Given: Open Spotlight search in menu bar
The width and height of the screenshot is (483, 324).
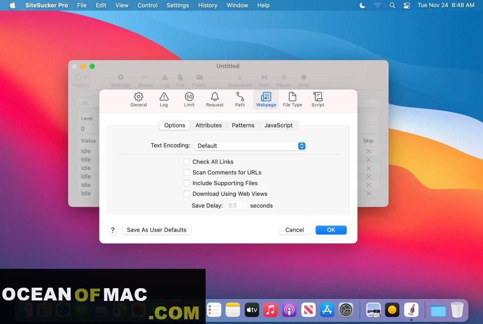Looking at the screenshot, I should pos(392,5).
